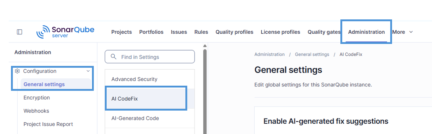Click the settings list scrollbar up arrow
The height and width of the screenshot is (134, 432).
[x=205, y=46]
